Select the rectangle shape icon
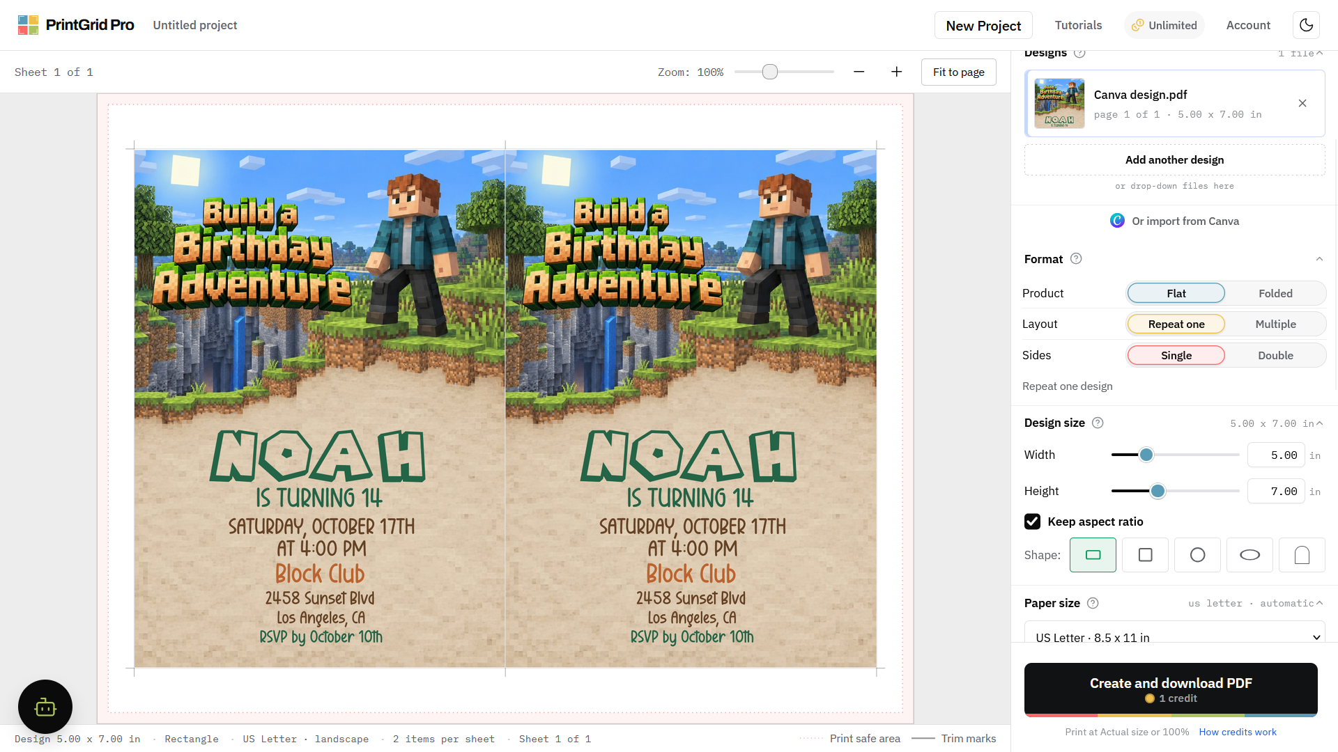1338x752 pixels. tap(1093, 555)
